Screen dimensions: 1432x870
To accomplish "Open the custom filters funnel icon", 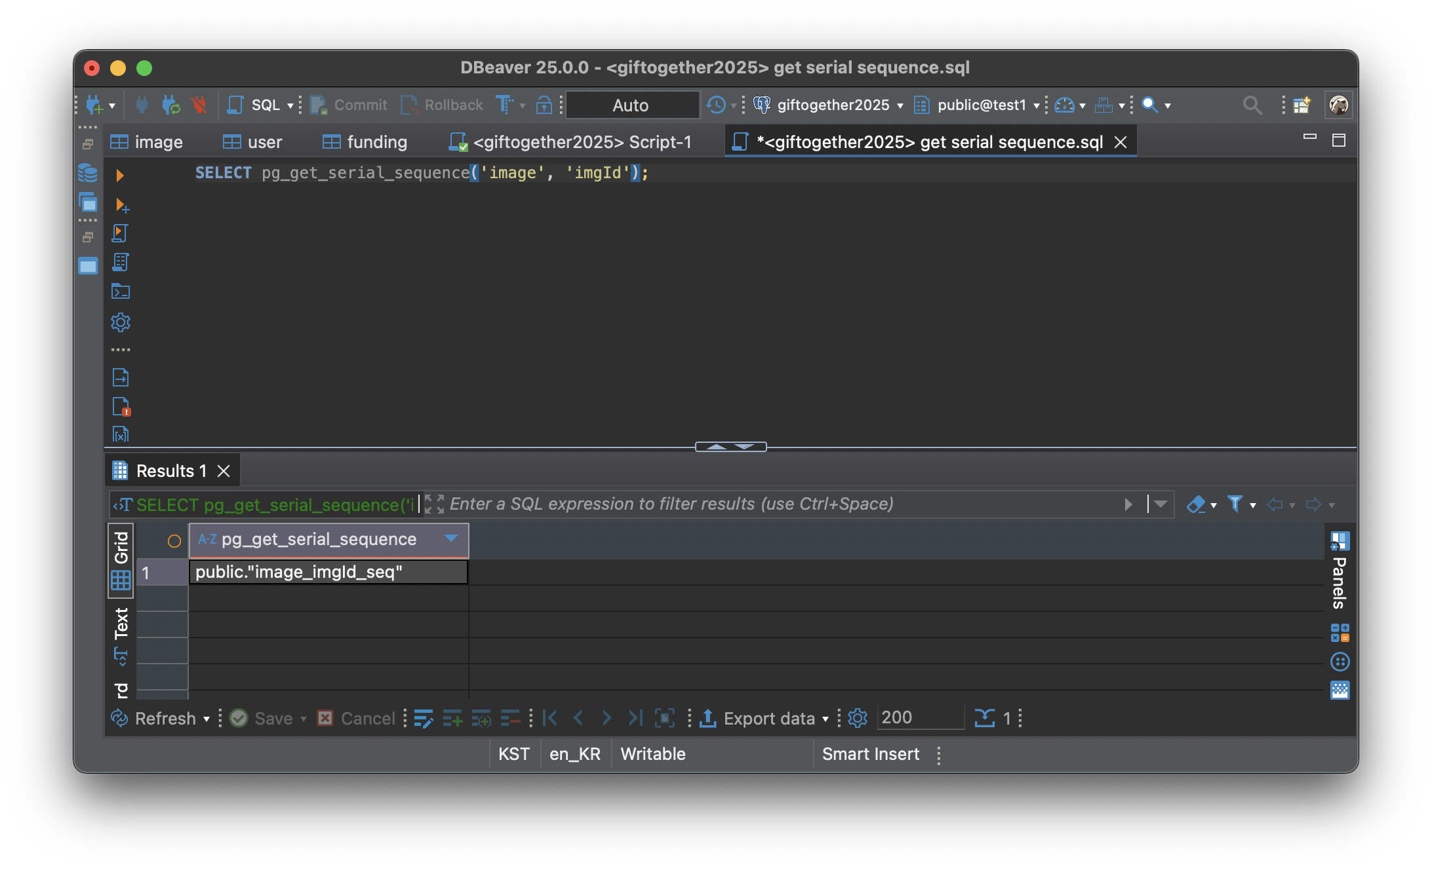I will point(1235,504).
